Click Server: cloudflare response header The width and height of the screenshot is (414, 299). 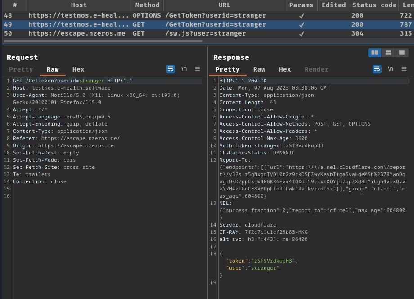point(247,225)
